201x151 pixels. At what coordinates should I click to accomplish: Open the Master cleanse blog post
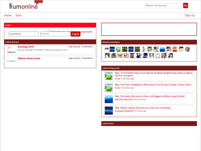(x=145, y=108)
